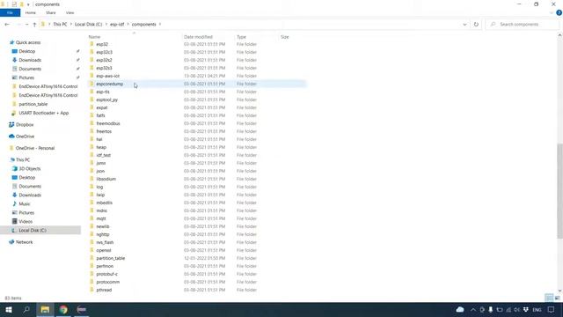The width and height of the screenshot is (563, 317).
Task: Click the file list vertical scrollbar
Action: [x=559, y=191]
